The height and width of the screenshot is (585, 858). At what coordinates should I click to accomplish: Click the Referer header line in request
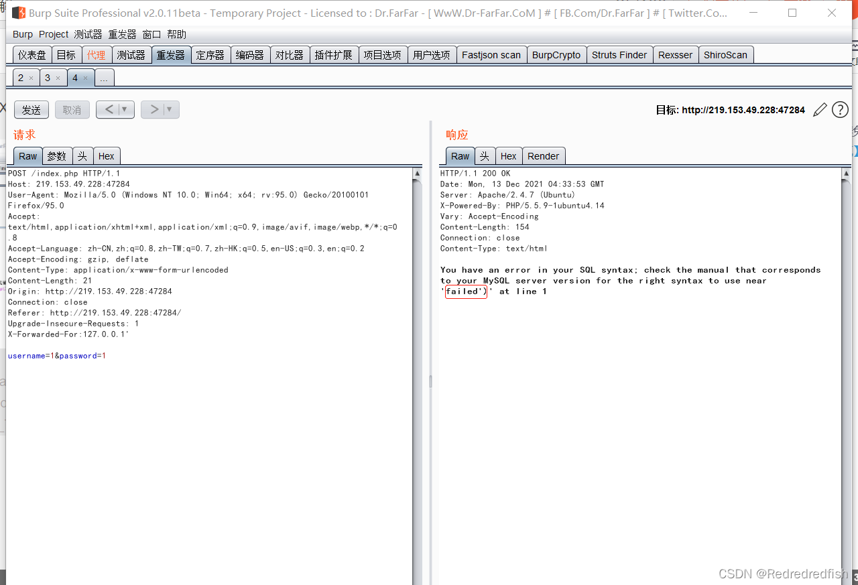(x=95, y=313)
